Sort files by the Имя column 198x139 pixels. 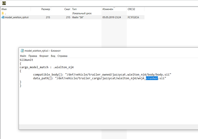coord(4,9)
